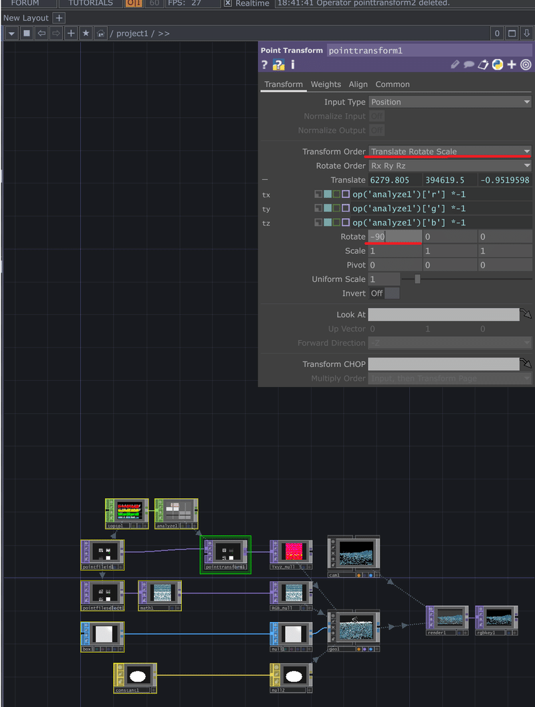Click the 60 target FPS field
Image resolution: width=535 pixels, height=707 pixels.
[x=154, y=3]
